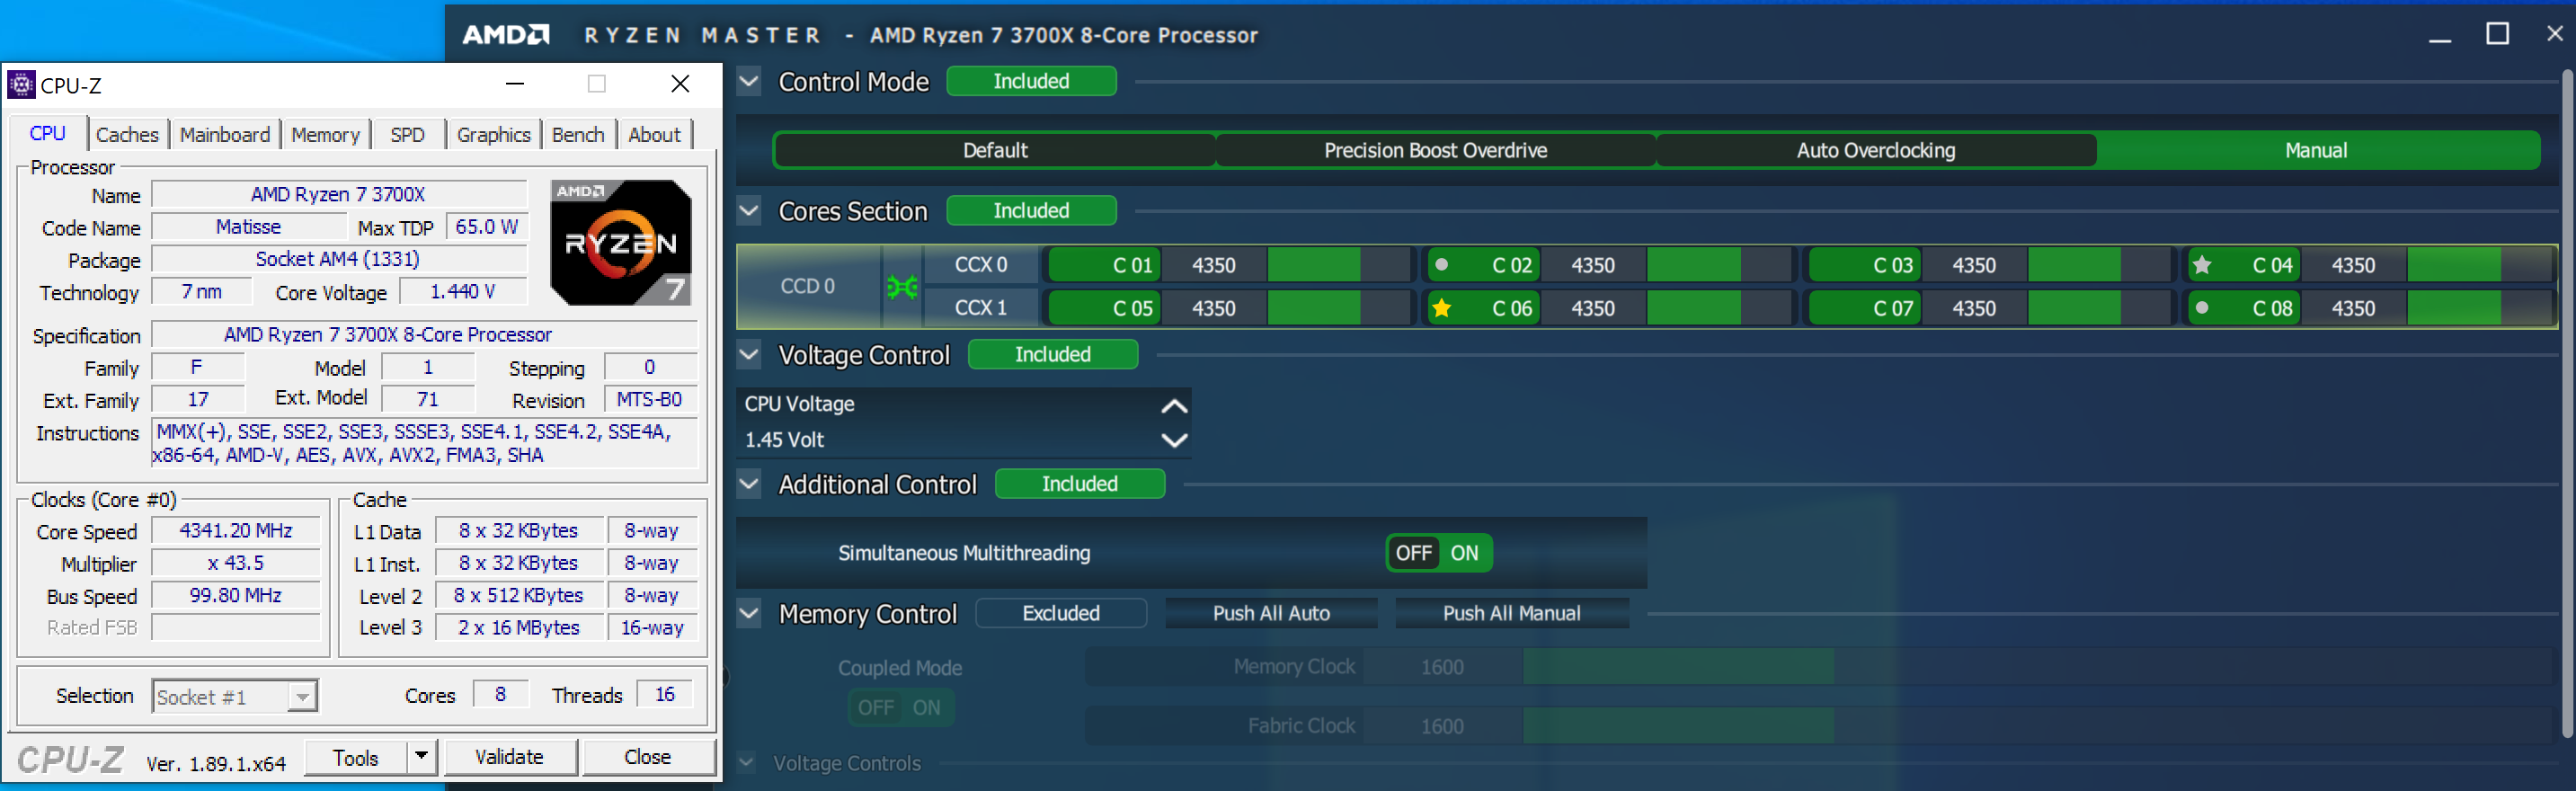Screen dimensions: 2576x791
Task: Minimize the CPU-Z window
Action: coord(515,84)
